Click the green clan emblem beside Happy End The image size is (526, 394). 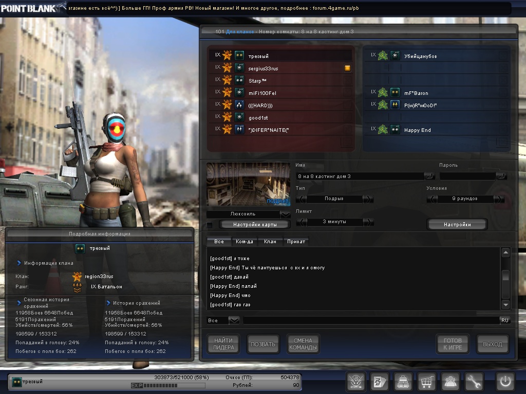click(x=383, y=129)
